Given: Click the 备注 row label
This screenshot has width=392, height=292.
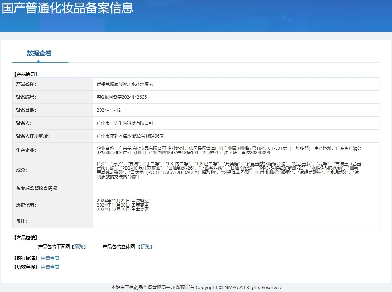Looking at the screenshot, I should pyautogui.click(x=22, y=221).
